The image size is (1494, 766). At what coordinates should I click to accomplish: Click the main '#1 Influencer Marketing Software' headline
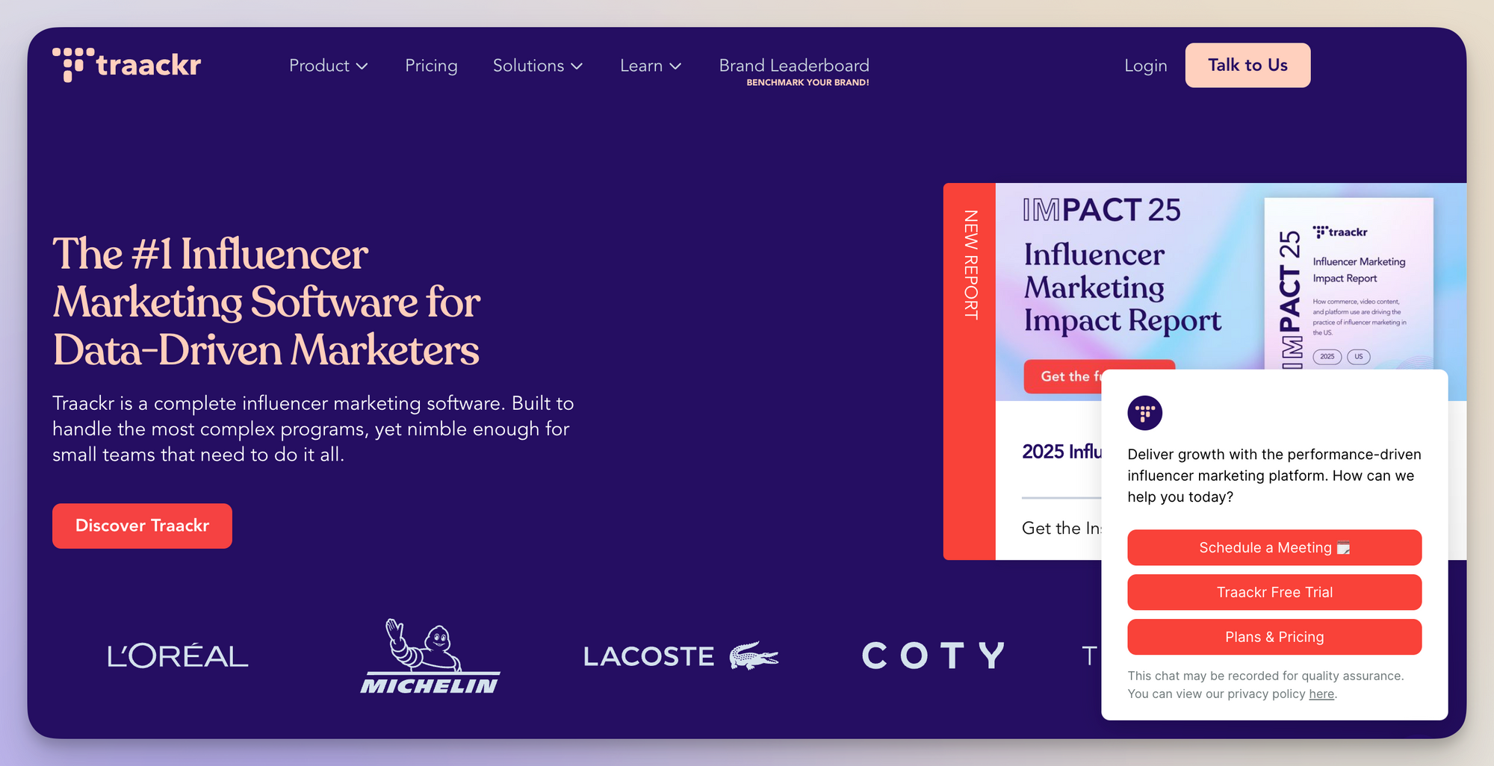click(x=266, y=302)
